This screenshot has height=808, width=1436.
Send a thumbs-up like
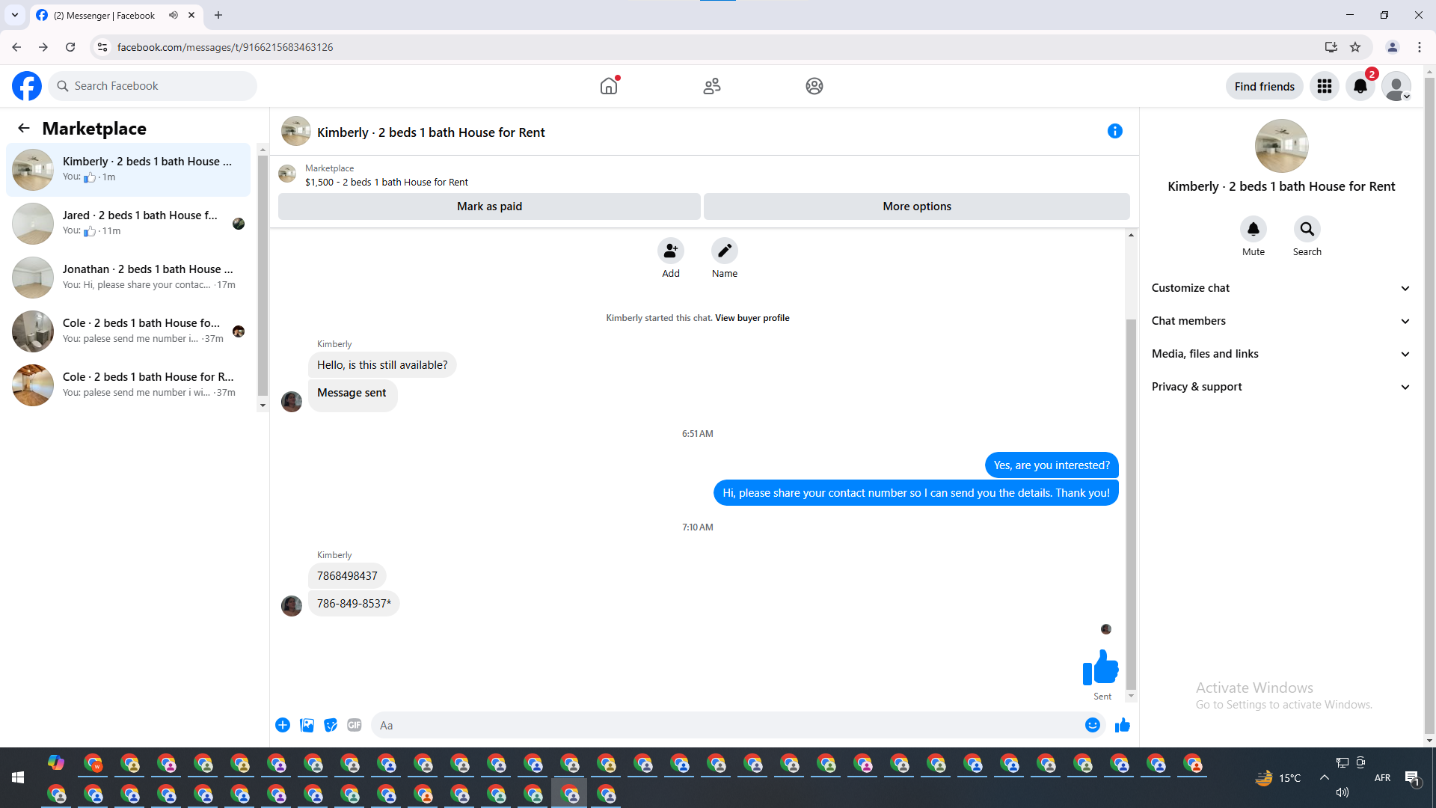(1122, 725)
